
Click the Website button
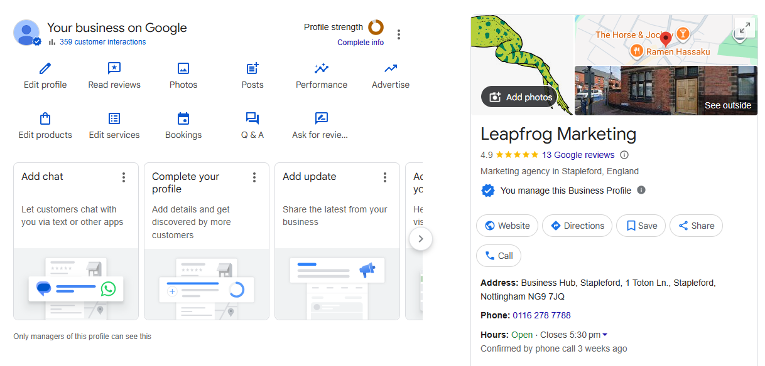(x=507, y=226)
